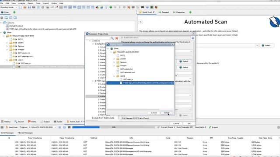Collapse the Sites root in Select Node tree

pyautogui.click(x=108, y=48)
